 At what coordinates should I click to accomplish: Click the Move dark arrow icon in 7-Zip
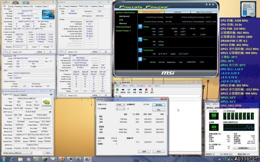(x=140, y=90)
